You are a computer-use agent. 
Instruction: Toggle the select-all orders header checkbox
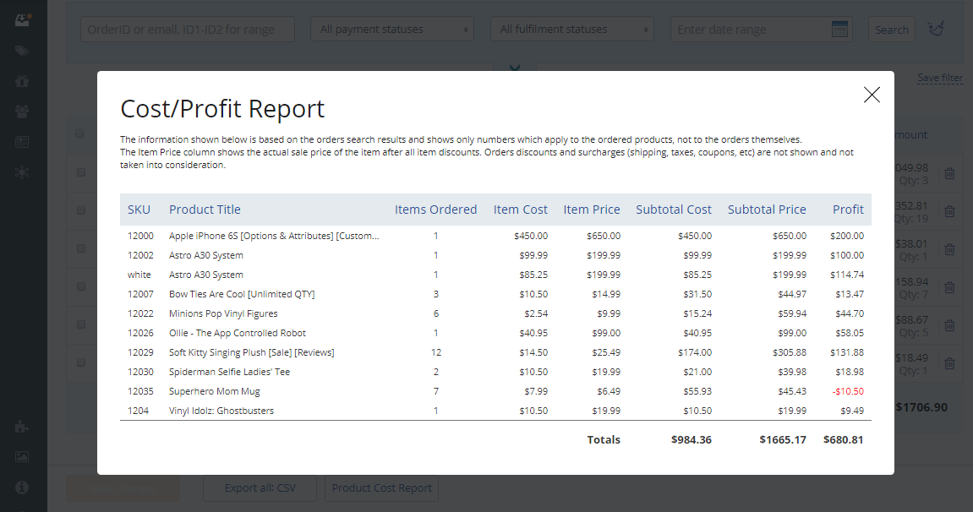pyautogui.click(x=79, y=133)
